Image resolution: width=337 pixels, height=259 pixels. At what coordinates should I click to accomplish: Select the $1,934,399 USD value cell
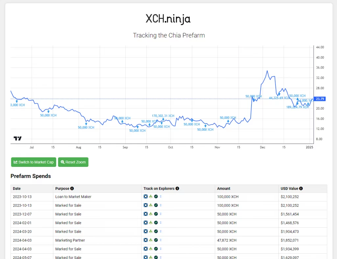(303, 249)
